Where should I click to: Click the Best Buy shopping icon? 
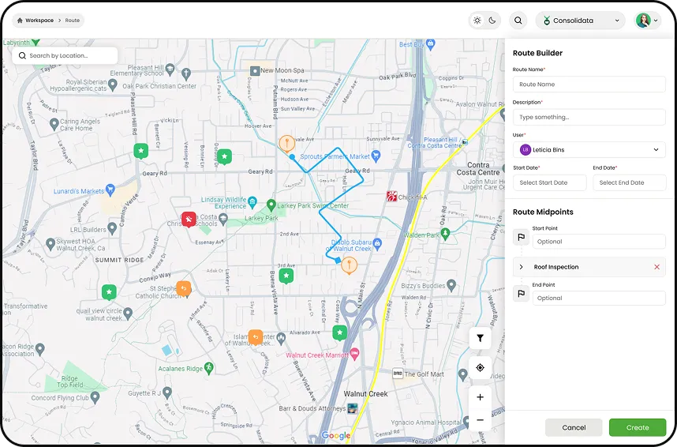click(430, 43)
